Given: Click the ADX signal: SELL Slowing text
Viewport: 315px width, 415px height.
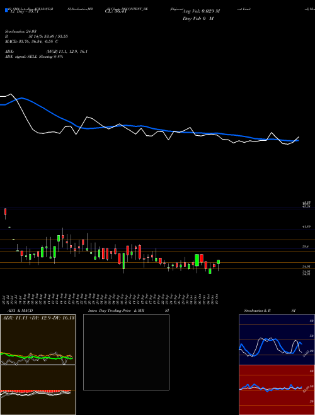Looking at the screenshot, I should (34, 57).
